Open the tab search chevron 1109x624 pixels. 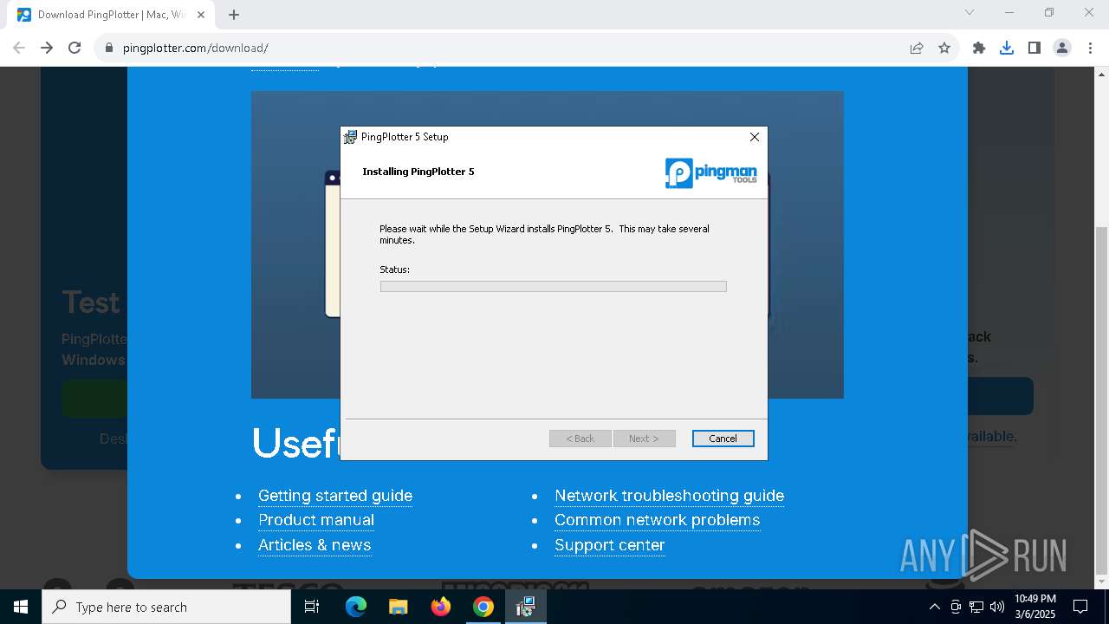click(970, 12)
